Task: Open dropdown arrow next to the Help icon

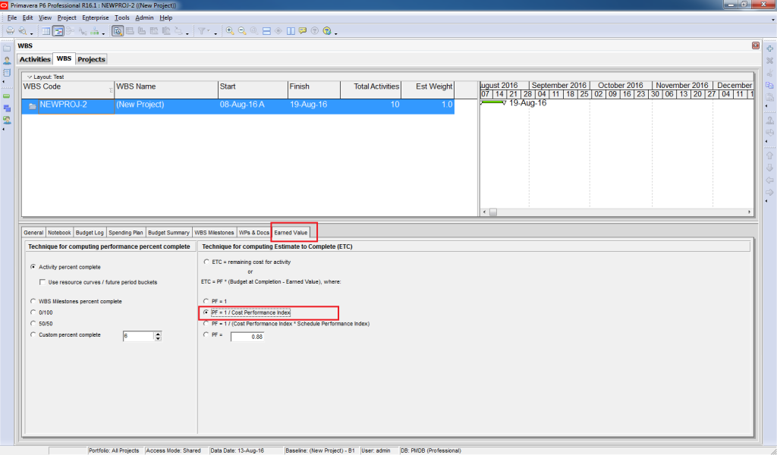Action: [x=336, y=33]
